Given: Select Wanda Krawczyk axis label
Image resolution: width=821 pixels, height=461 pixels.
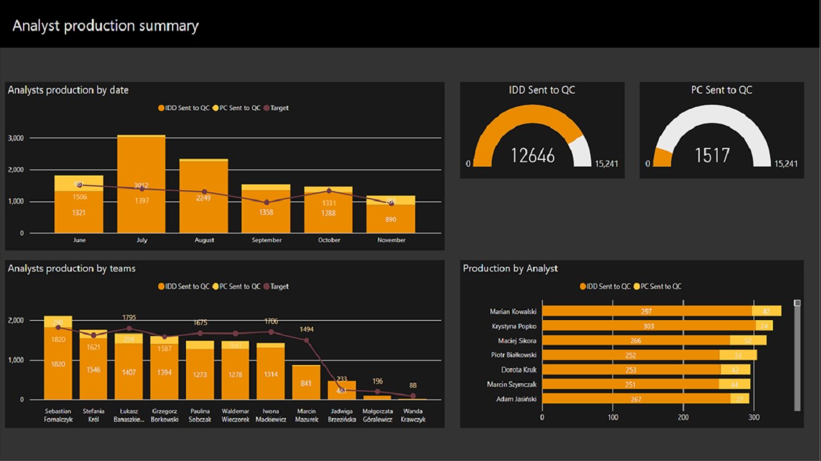Looking at the screenshot, I should coord(412,416).
